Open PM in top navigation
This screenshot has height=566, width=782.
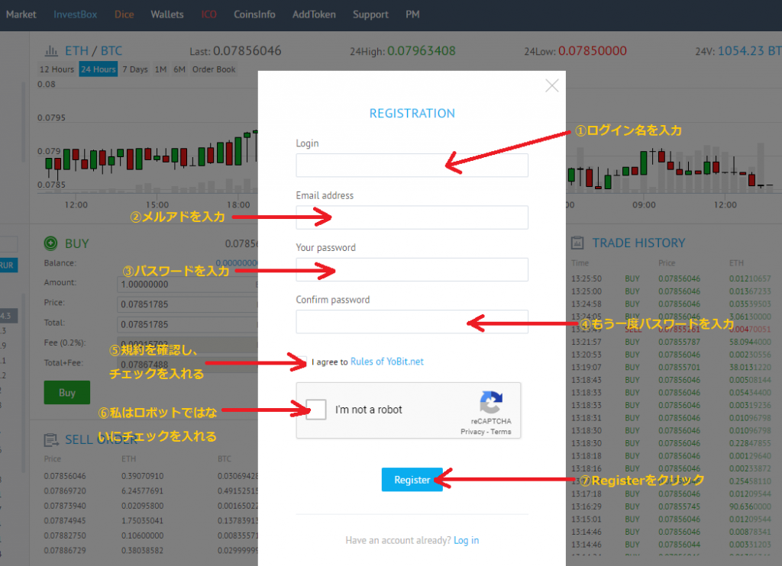(x=412, y=14)
